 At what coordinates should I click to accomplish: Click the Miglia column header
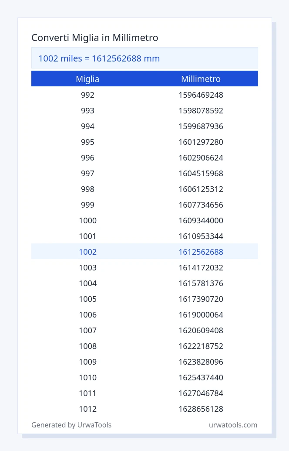87,79
